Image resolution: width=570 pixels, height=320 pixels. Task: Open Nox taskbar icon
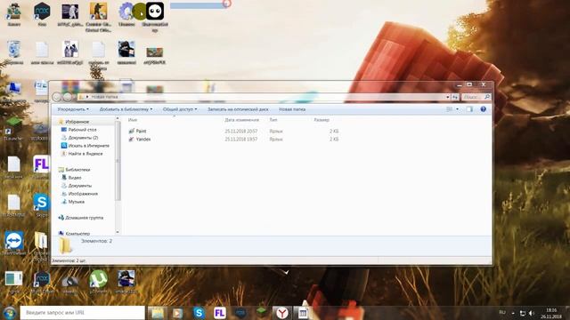(x=240, y=313)
